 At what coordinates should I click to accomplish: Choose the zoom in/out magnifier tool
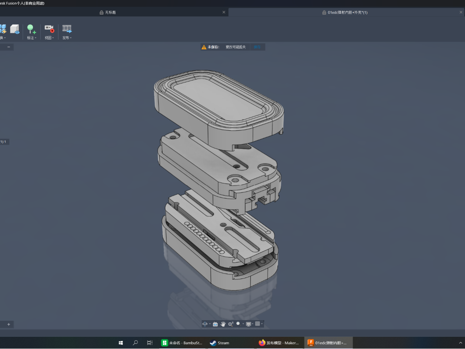click(231, 324)
